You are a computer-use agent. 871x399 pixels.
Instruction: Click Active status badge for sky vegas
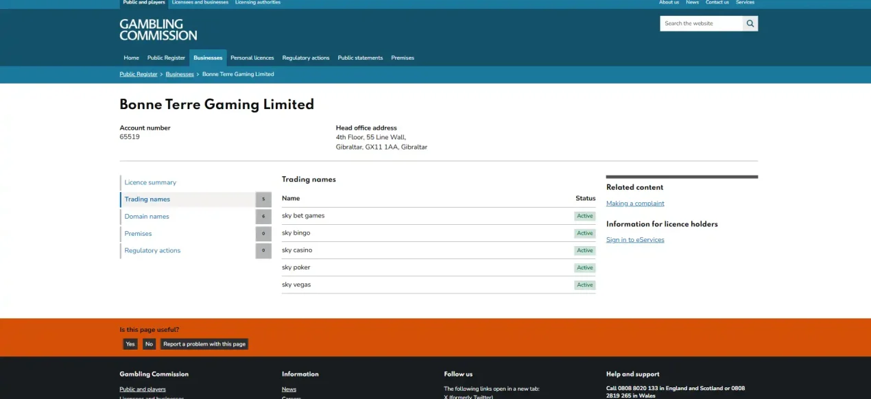[585, 285]
